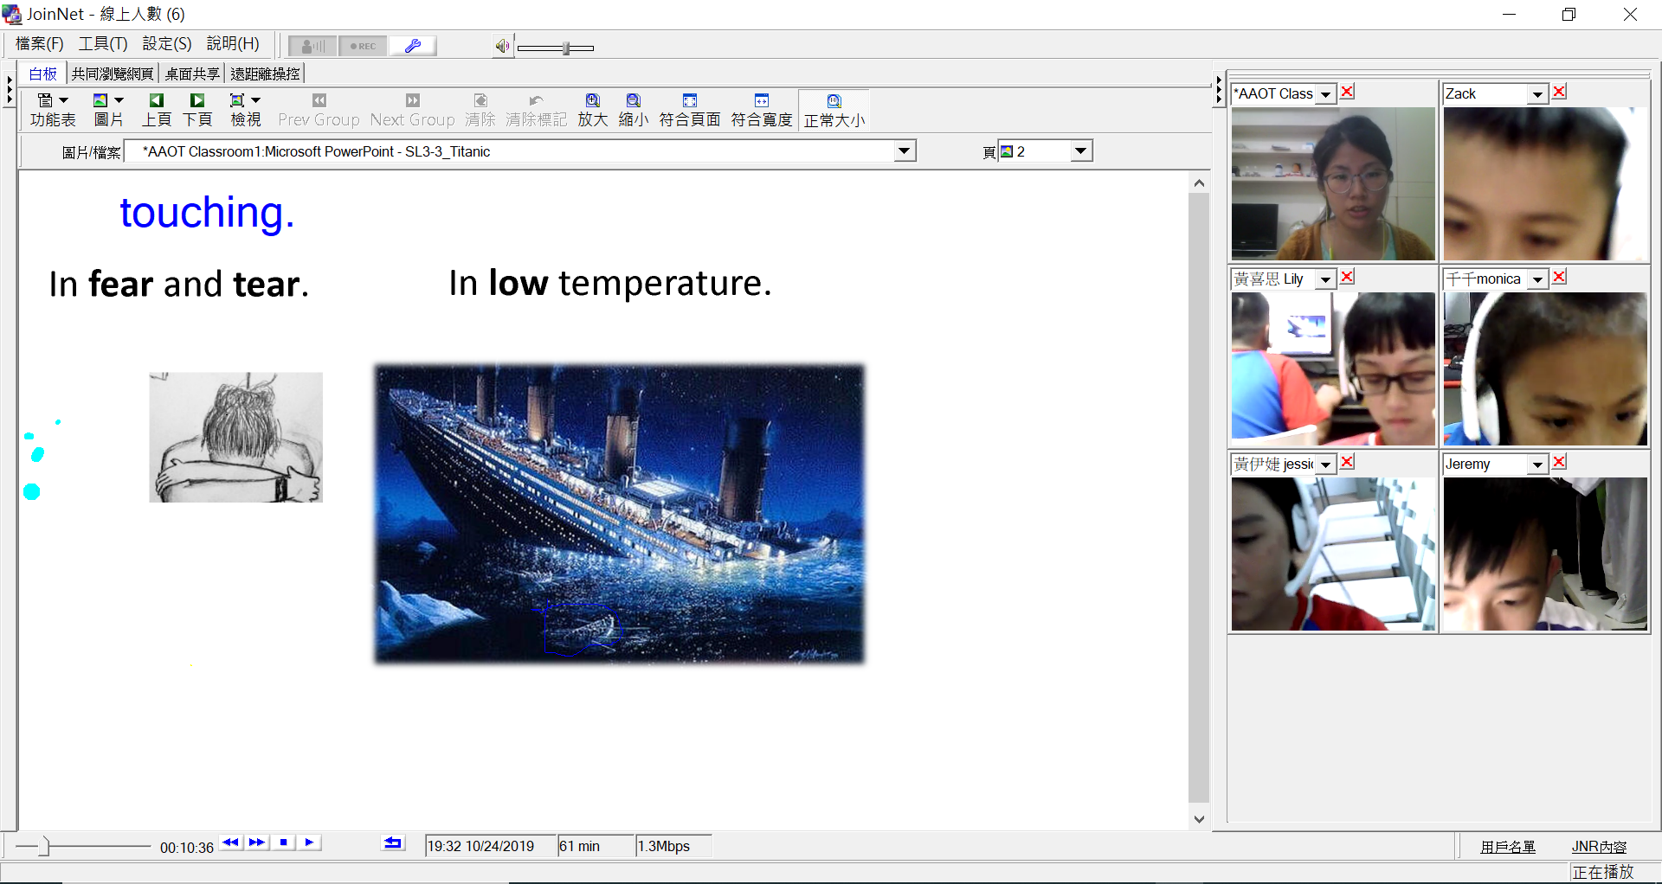Image resolution: width=1662 pixels, height=884 pixels.
Task: Switch to the 白板 whiteboard tab
Action: (x=43, y=74)
